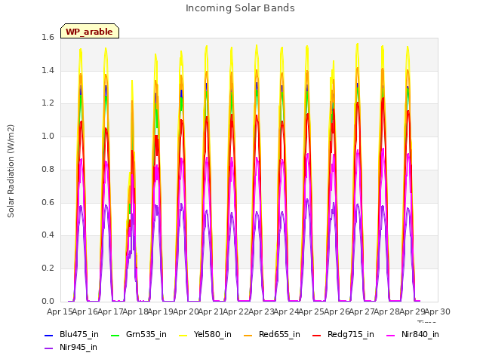Click the 0.6 y-axis tick label
This screenshot has height=362, width=483.
[48, 203]
